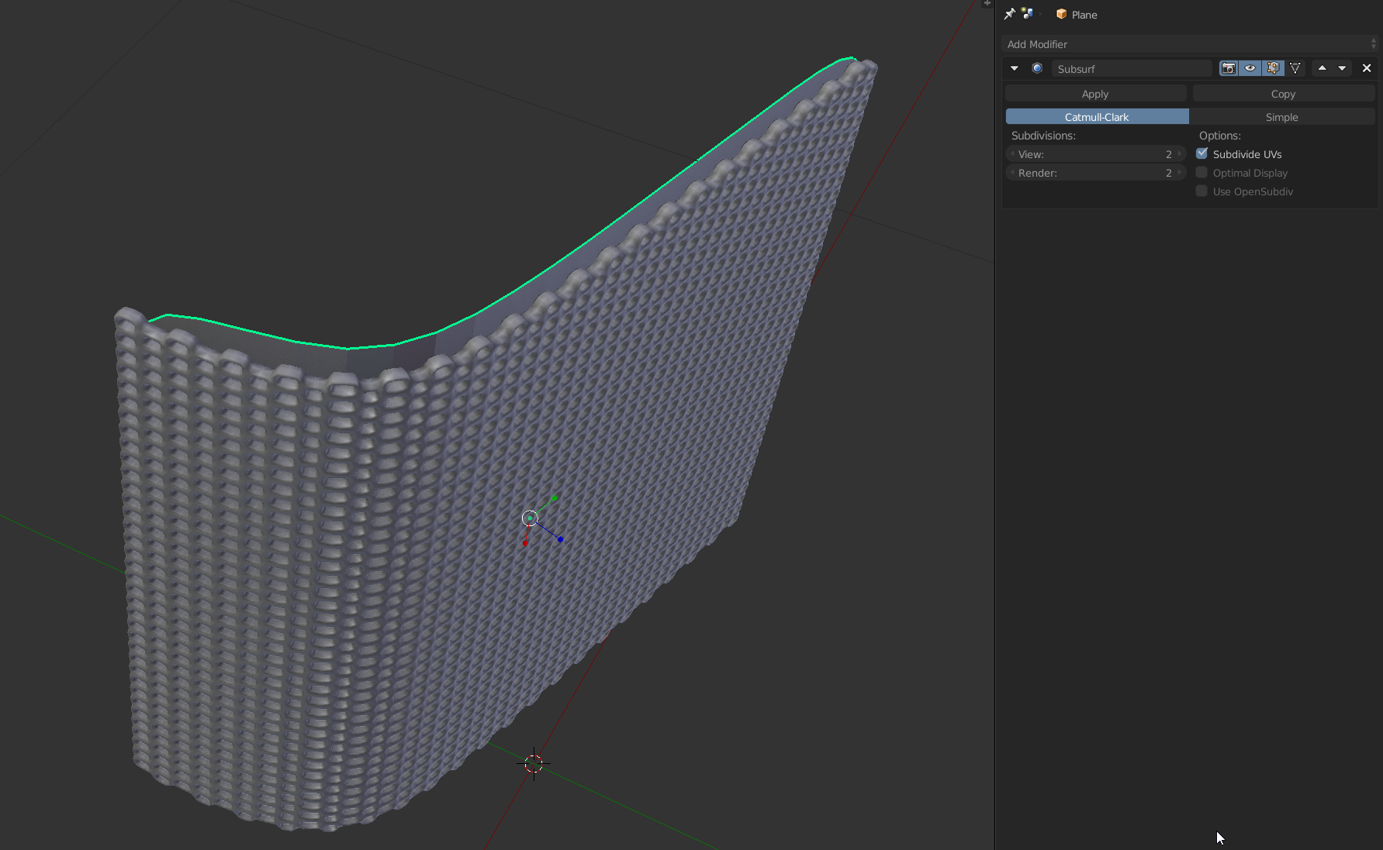Viewport: 1383px width, 850px height.
Task: Open the Add Modifier dropdown
Action: coord(1188,44)
